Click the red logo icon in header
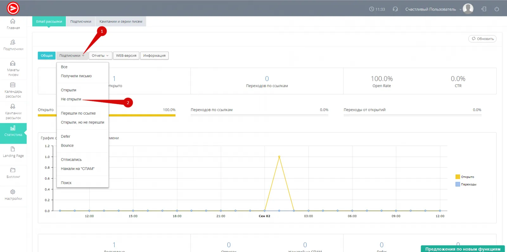This screenshot has width=507, height=252. coord(13,8)
